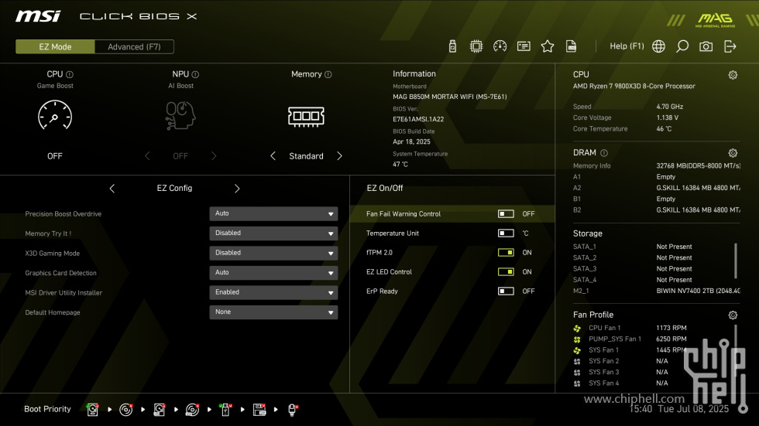
Task: Click previous NPU AI Boost arrow
Action: [147, 156]
